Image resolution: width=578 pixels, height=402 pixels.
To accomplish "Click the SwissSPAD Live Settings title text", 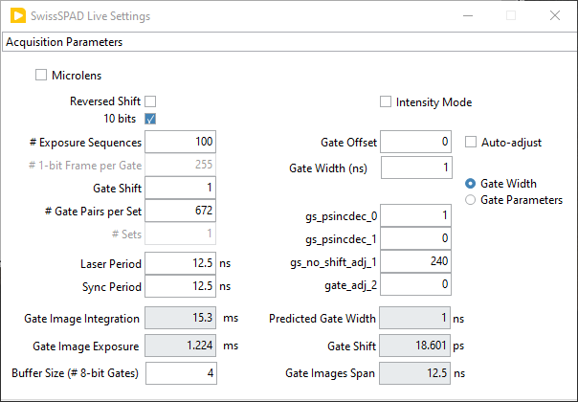I will [x=90, y=16].
